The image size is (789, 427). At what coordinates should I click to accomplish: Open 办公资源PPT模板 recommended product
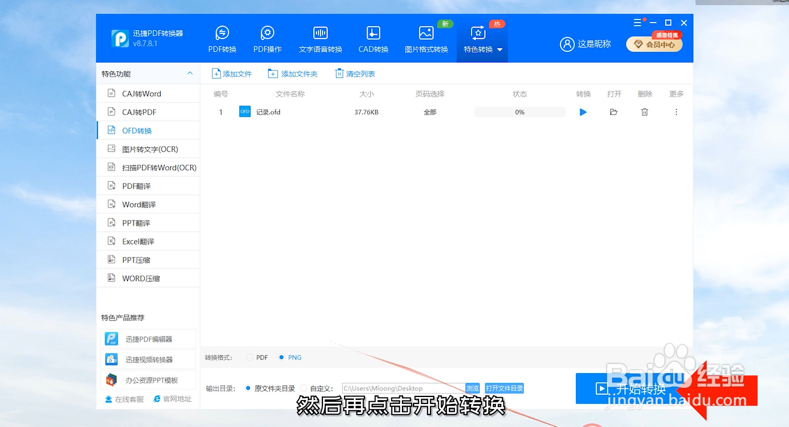coord(148,380)
